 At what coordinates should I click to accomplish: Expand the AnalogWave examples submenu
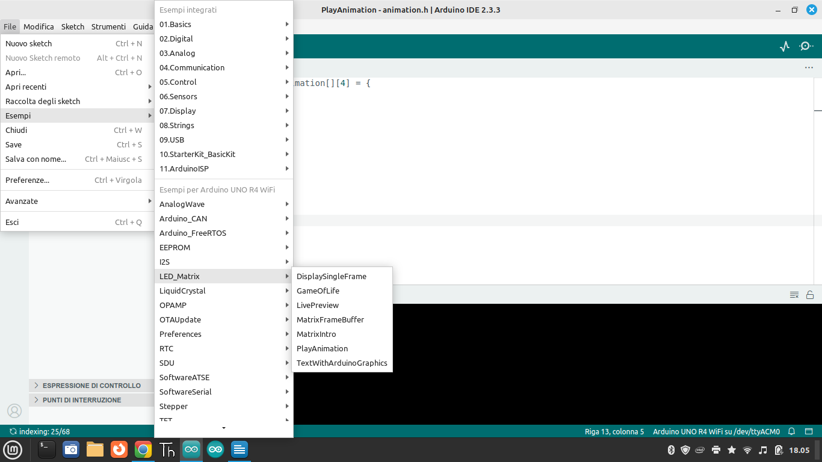tap(224, 204)
